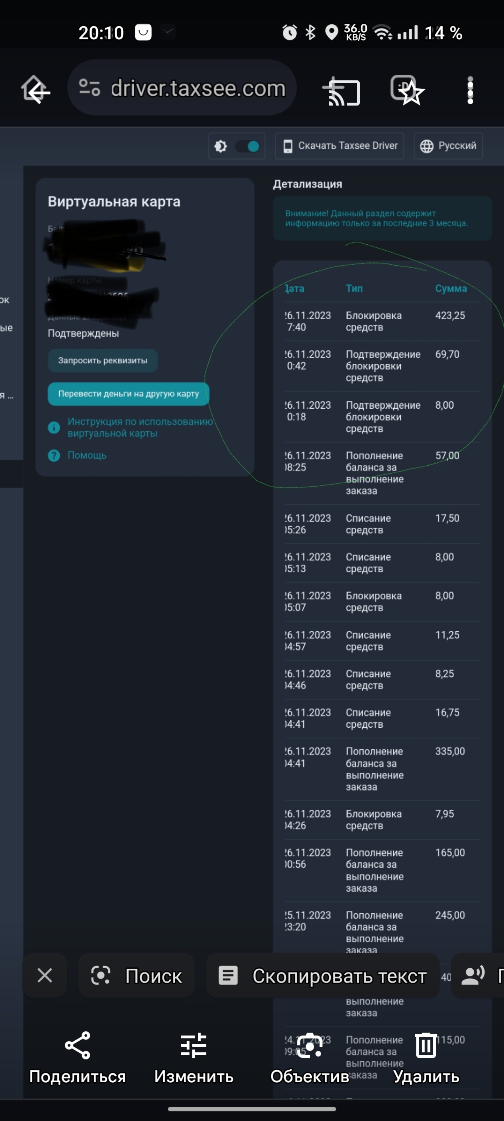Toggle the dark theme switch
The height and width of the screenshot is (1121, 504).
pos(248,146)
